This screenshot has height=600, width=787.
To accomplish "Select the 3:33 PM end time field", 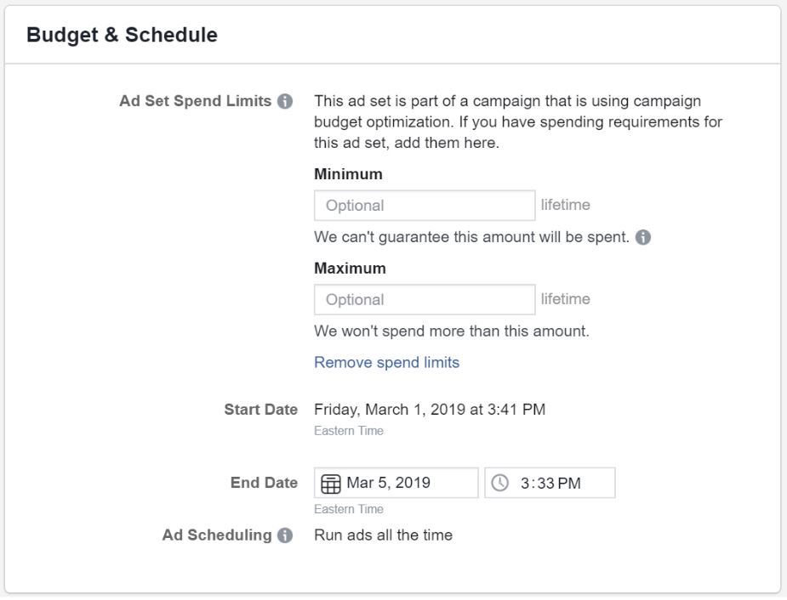I will coord(550,483).
